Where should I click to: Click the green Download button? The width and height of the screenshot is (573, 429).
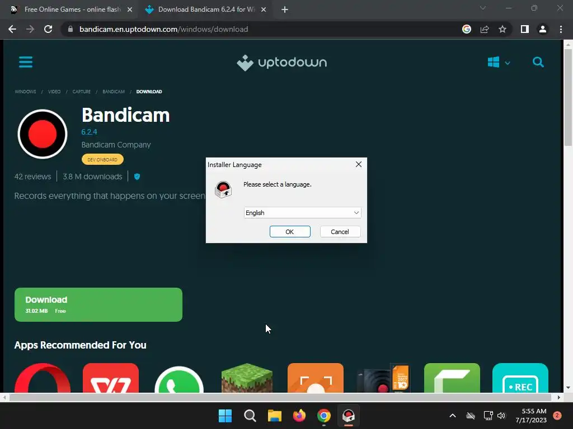point(98,304)
